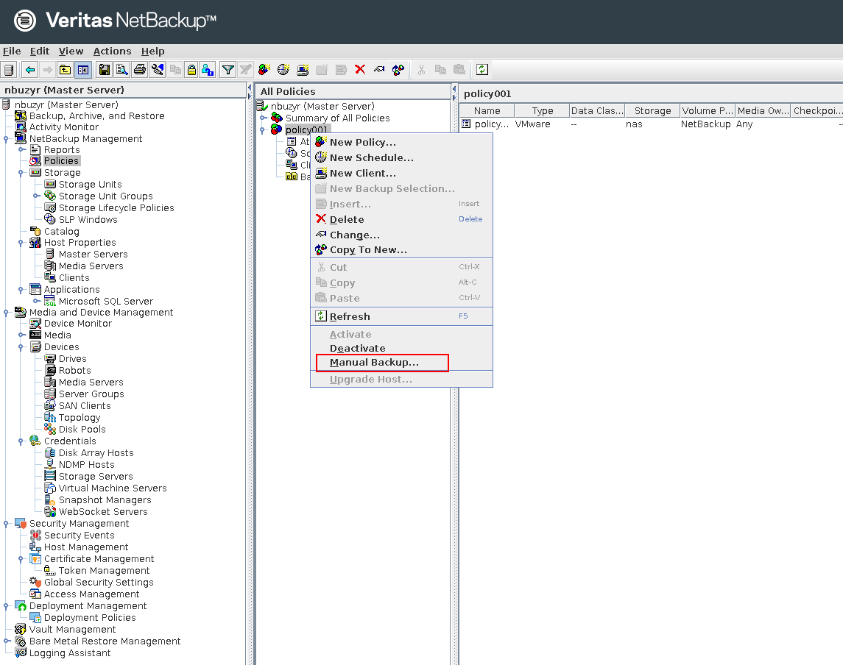Click the New Client computer toolbar icon
Screen dimensions: 843x665
(303, 70)
